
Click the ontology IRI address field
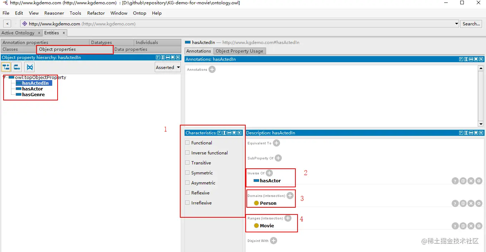pyautogui.click(x=240, y=24)
